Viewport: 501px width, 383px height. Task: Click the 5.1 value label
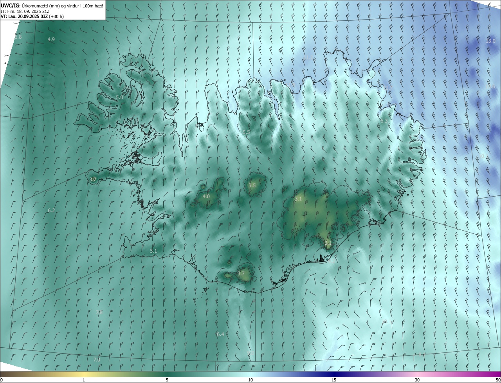(153, 251)
